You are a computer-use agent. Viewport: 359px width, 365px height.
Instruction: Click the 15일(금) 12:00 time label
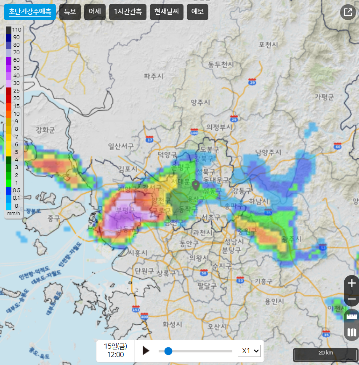tap(115, 351)
